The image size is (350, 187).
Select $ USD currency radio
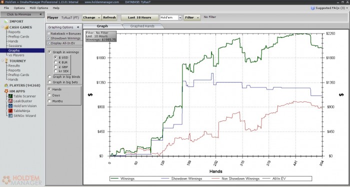55,57
